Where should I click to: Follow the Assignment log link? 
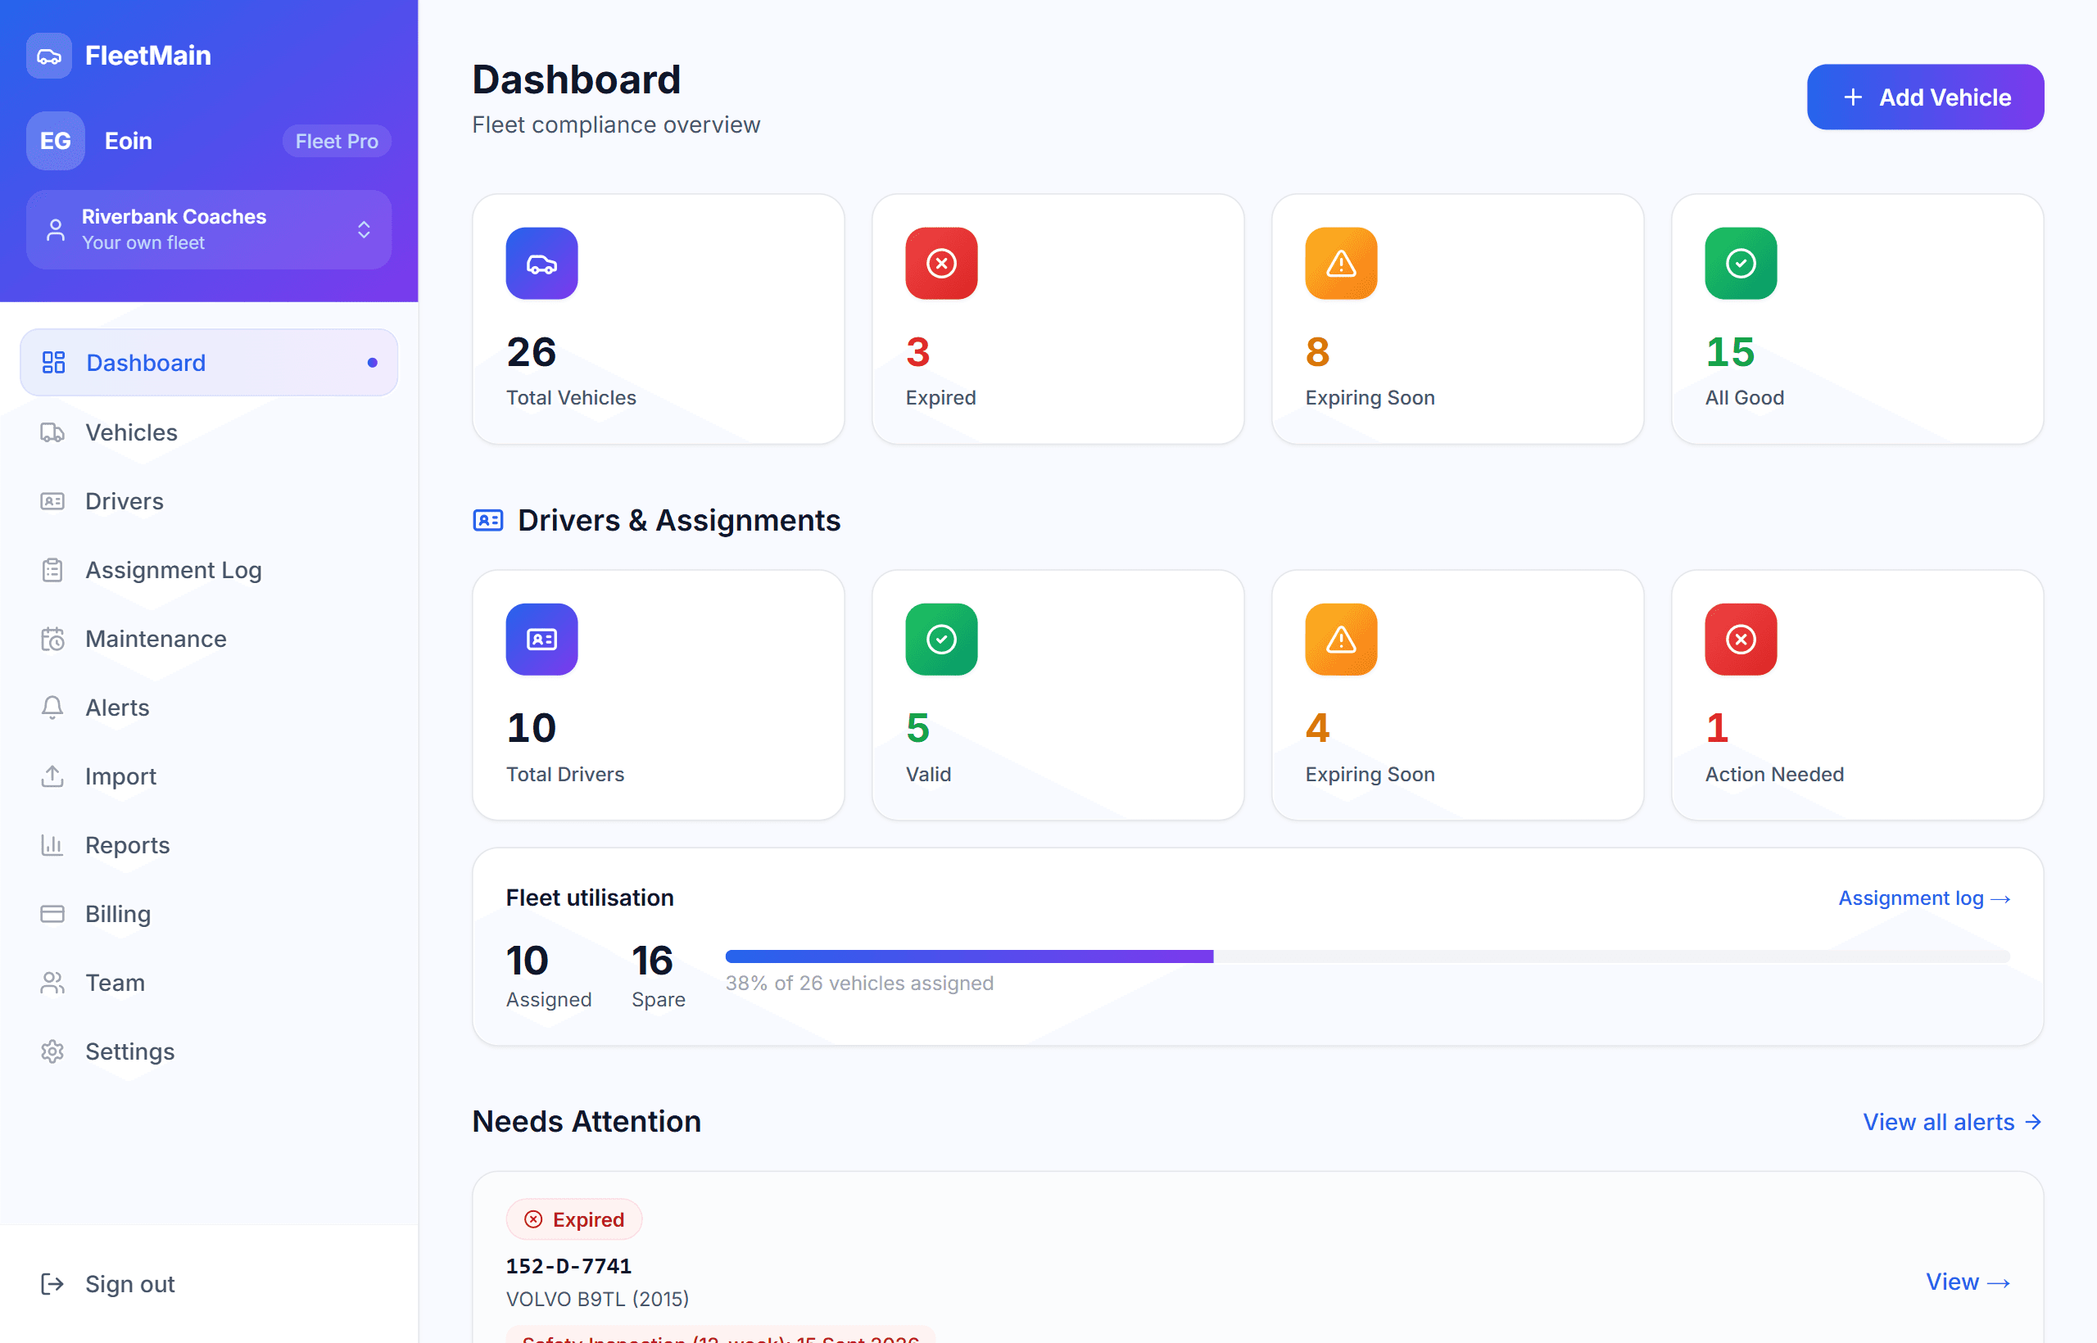pos(1923,898)
